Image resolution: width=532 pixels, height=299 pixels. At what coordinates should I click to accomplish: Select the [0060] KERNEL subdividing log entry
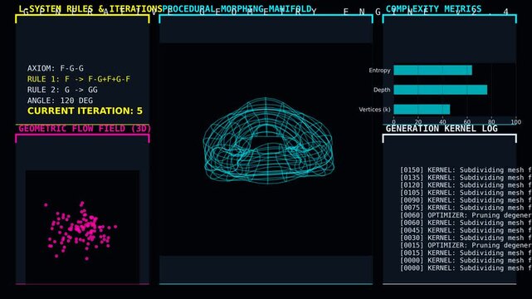466,223
